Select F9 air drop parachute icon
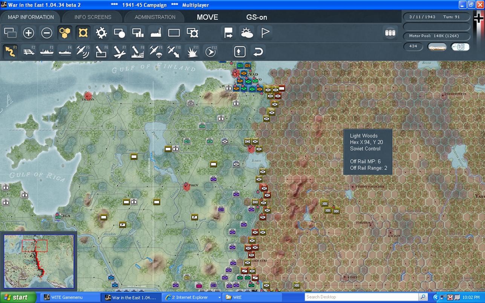This screenshot has height=303, width=485. pos(156,51)
